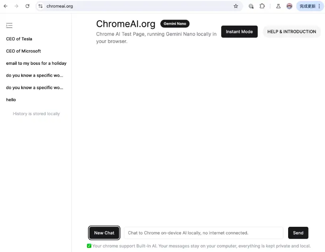Enable Instant Mode
Screen dimensions: 325x252
[x=239, y=31]
